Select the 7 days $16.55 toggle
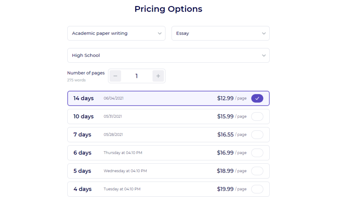The width and height of the screenshot is (340, 197). click(x=257, y=134)
